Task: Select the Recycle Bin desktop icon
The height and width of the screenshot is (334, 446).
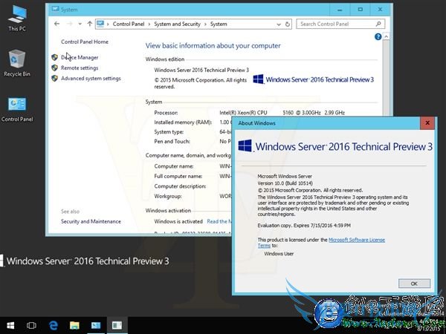Action: [x=17, y=63]
